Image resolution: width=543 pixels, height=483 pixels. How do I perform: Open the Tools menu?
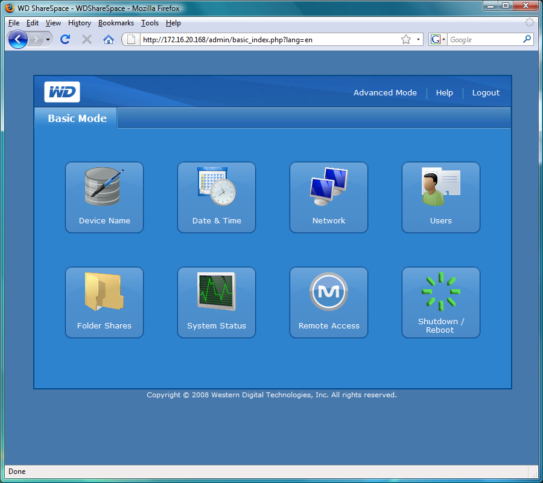coord(150,23)
